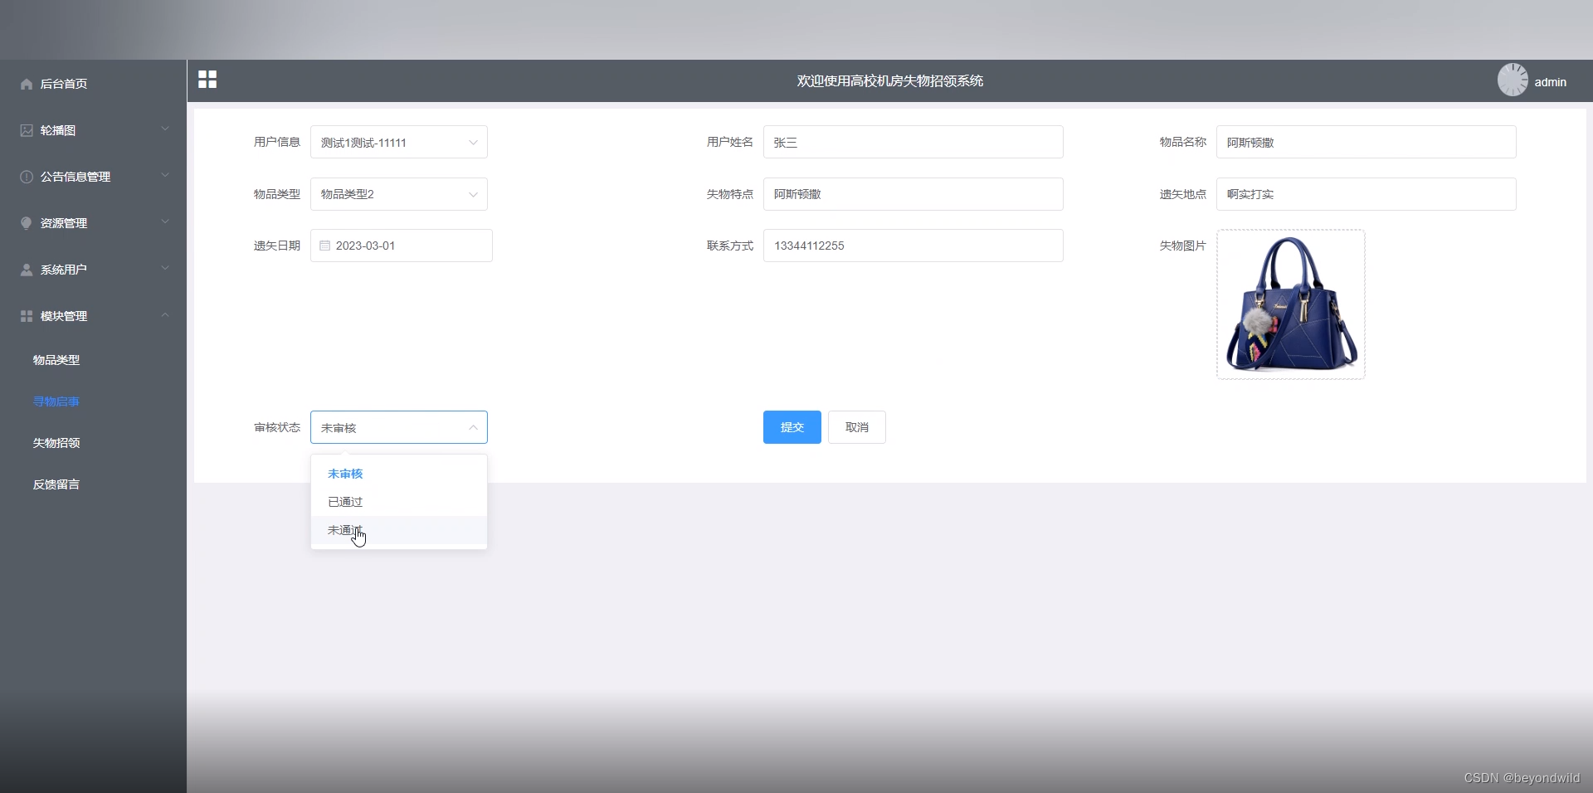Click the 提交 submit button
This screenshot has height=793, width=1593.
click(x=791, y=427)
